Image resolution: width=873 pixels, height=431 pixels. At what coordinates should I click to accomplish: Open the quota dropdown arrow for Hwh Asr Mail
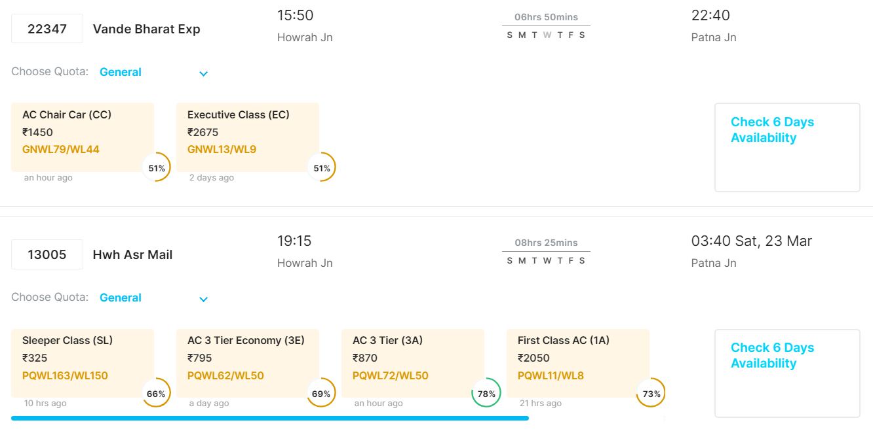click(x=203, y=299)
